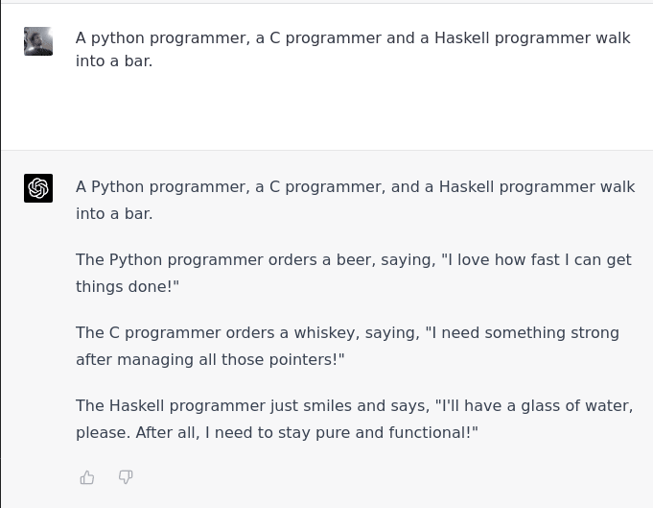Click the paragraph about the Python programmer's beer
Screen dimensions: 653x508
click(354, 273)
